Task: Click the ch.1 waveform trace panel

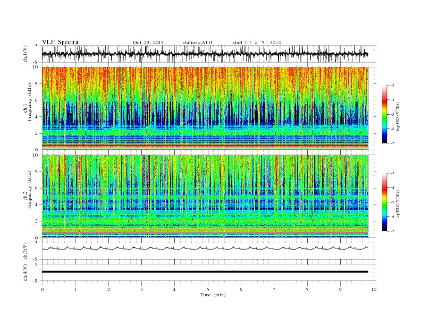Action: tap(209, 54)
